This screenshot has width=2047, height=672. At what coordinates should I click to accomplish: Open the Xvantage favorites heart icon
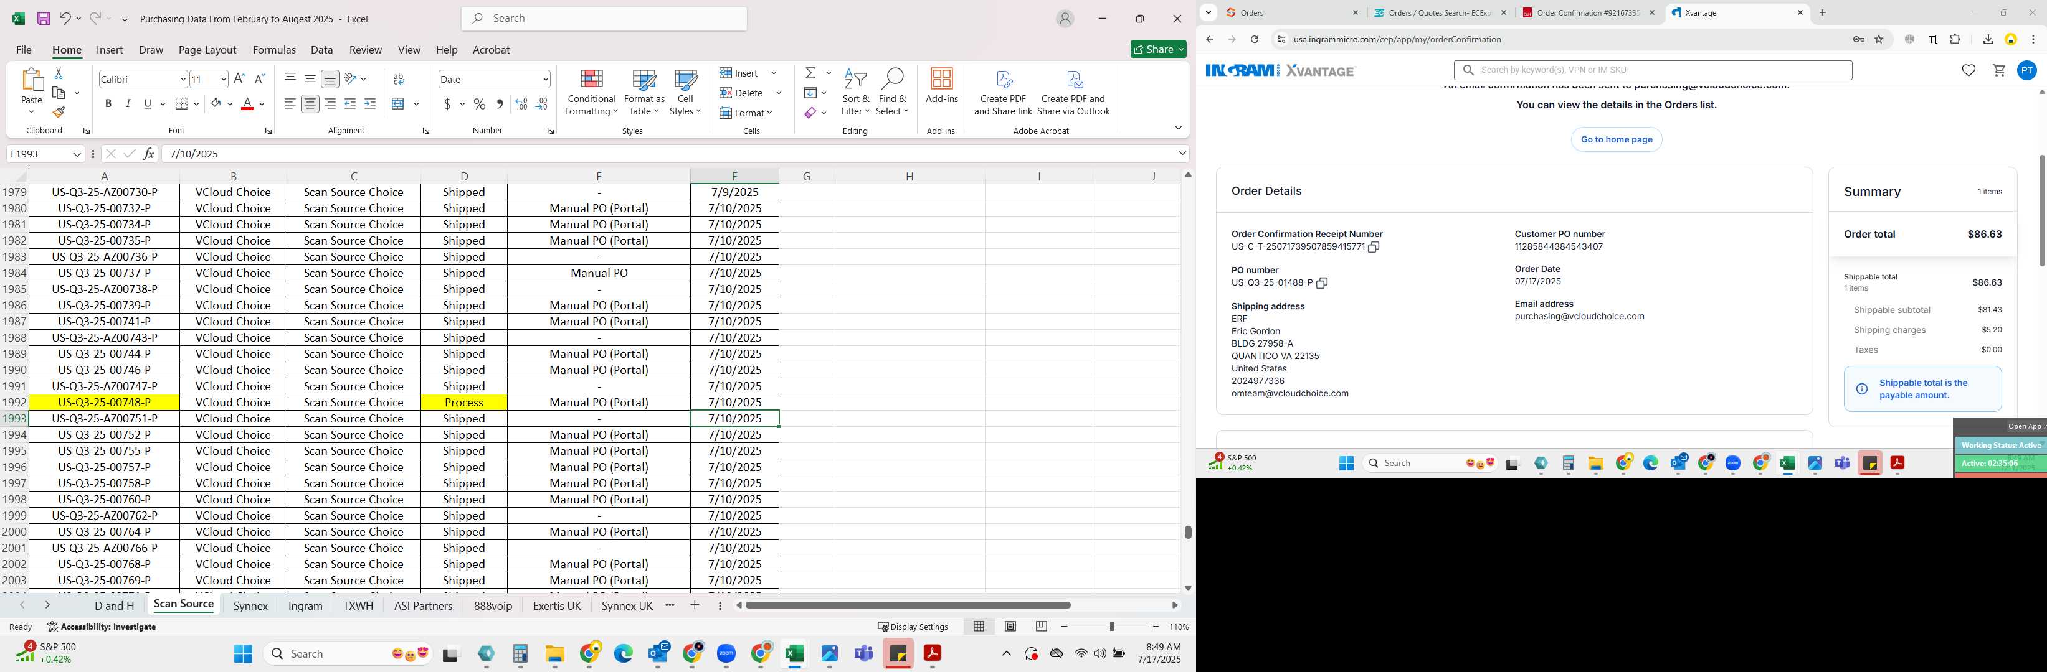[x=1969, y=70]
